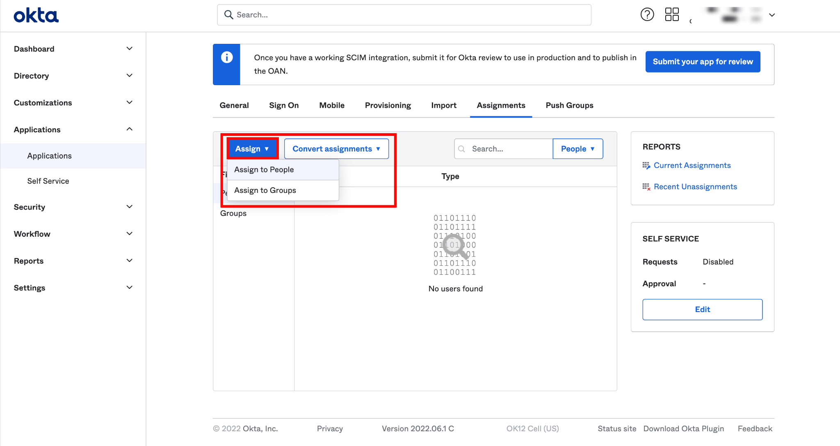This screenshot has width=840, height=446.
Task: Open the Applications sub-item in sidebar
Action: pos(73,156)
